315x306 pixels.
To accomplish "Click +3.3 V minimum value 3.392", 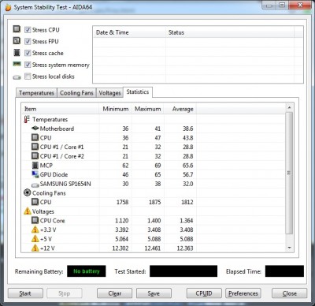I will 122,229.
